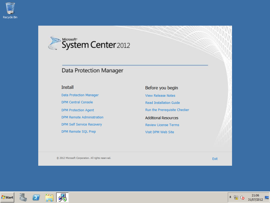This screenshot has height=203, width=270.
Task: Select the DPM setup taskbar icon
Action: click(62, 197)
